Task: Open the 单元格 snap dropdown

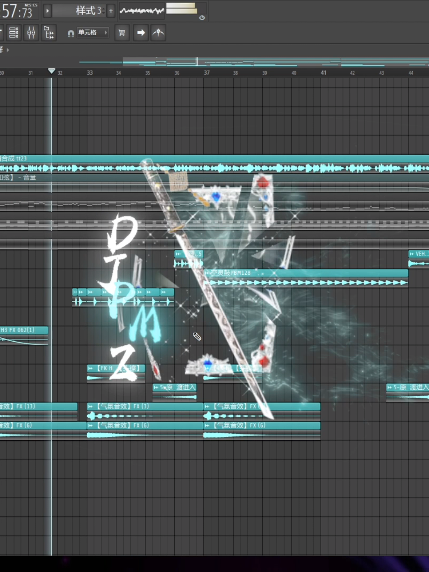Action: (93, 33)
